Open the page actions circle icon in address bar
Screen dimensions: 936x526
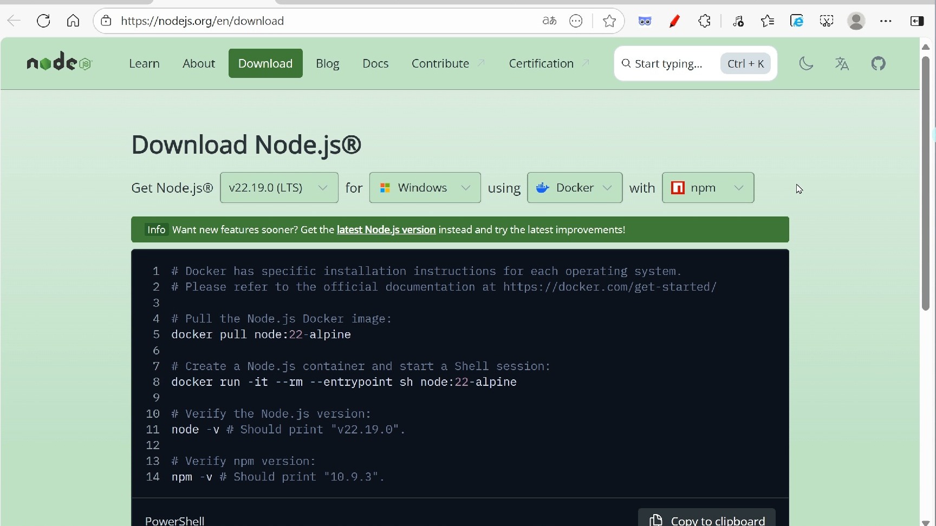tap(576, 21)
